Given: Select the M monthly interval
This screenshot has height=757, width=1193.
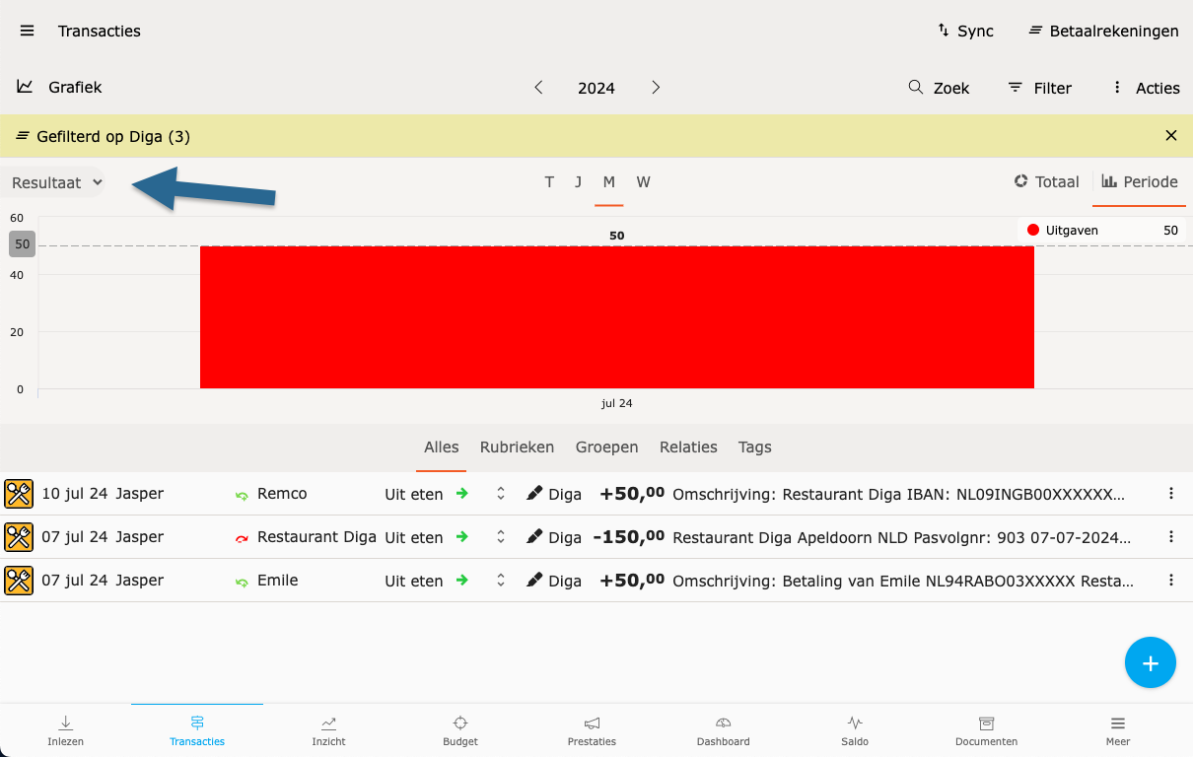Looking at the screenshot, I should 609,182.
